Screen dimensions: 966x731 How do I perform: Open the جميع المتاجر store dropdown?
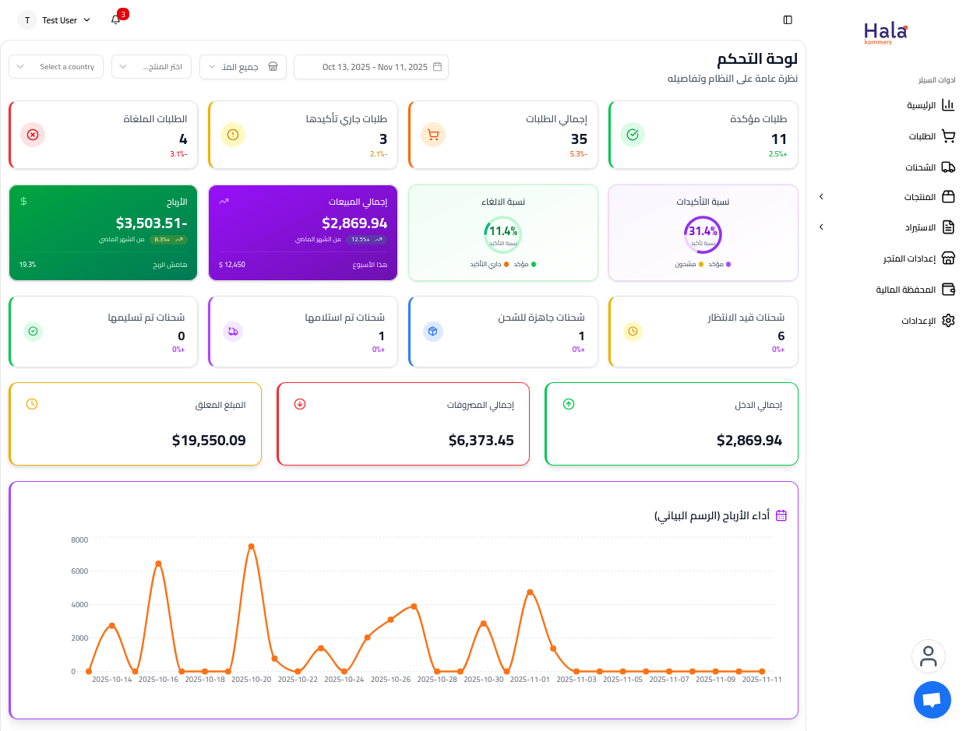coord(242,67)
